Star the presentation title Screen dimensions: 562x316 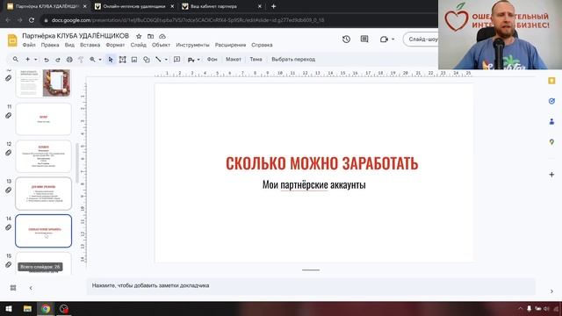139,36
